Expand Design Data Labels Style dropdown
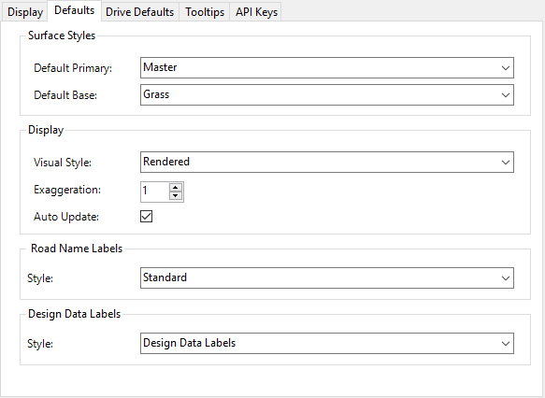The width and height of the screenshot is (545, 398). [327, 344]
